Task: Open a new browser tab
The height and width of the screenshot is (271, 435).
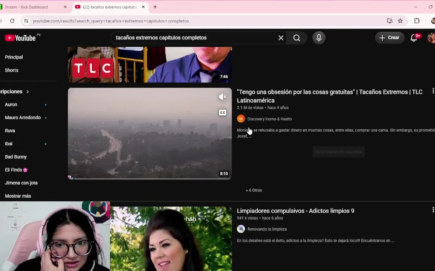Action: [x=155, y=7]
